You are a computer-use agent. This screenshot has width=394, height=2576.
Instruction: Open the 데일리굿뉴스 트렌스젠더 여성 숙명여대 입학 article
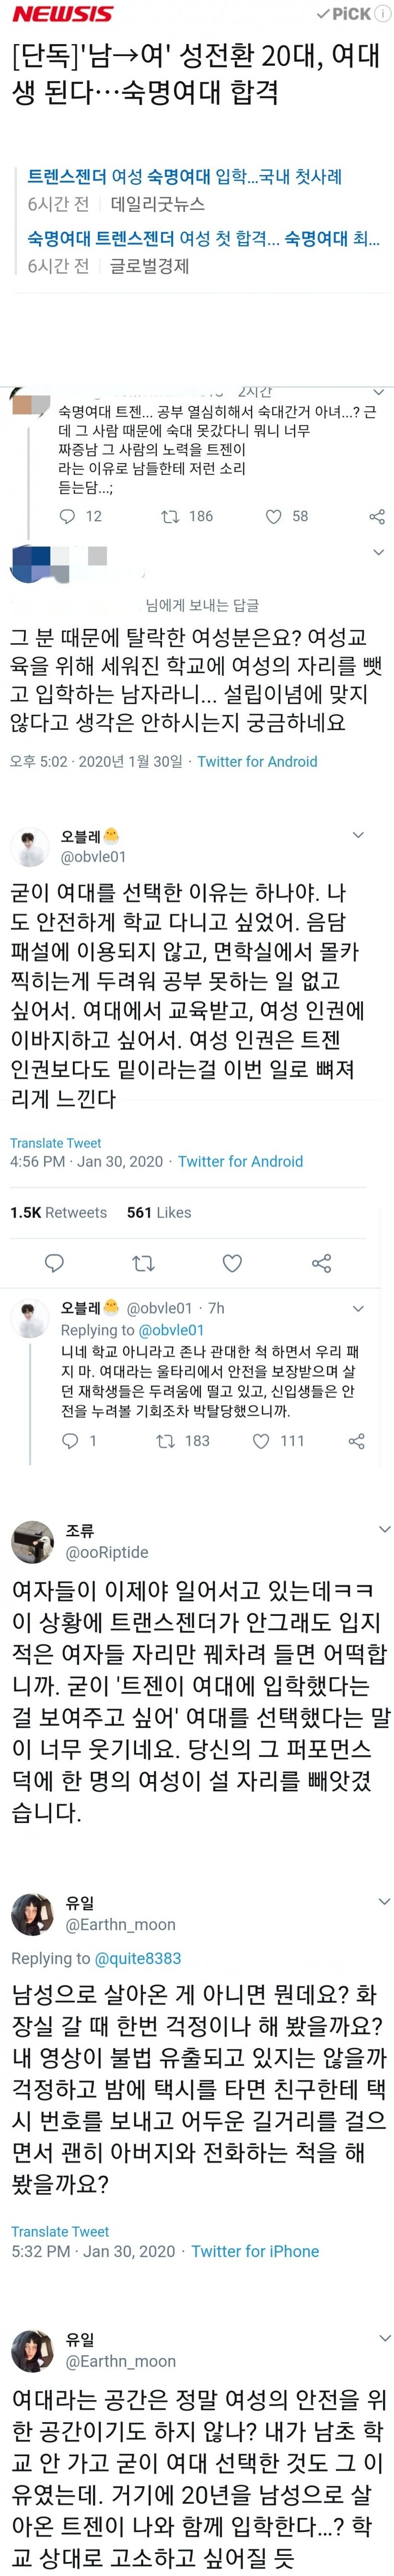coord(185,177)
